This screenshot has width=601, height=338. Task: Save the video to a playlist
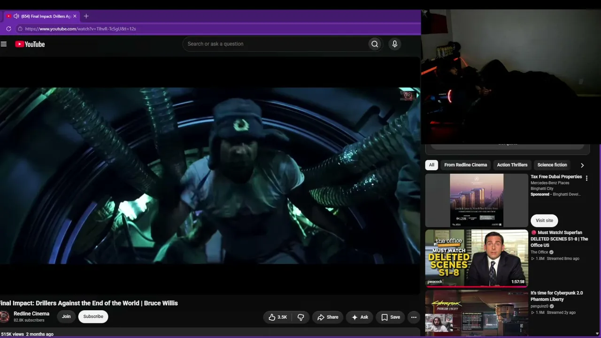pos(390,317)
